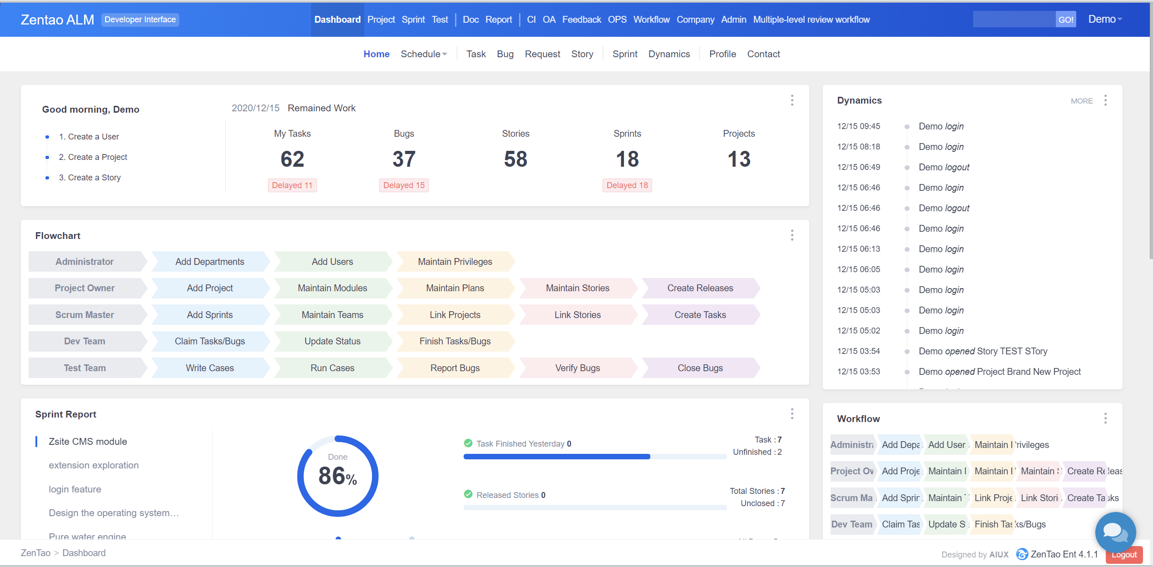Expand the Schedule dropdown menu
The image size is (1153, 567).
tap(423, 54)
